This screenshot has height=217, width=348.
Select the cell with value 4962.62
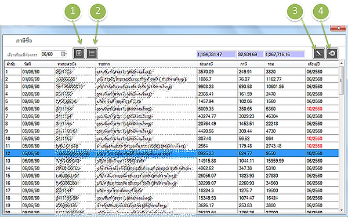[217, 168]
